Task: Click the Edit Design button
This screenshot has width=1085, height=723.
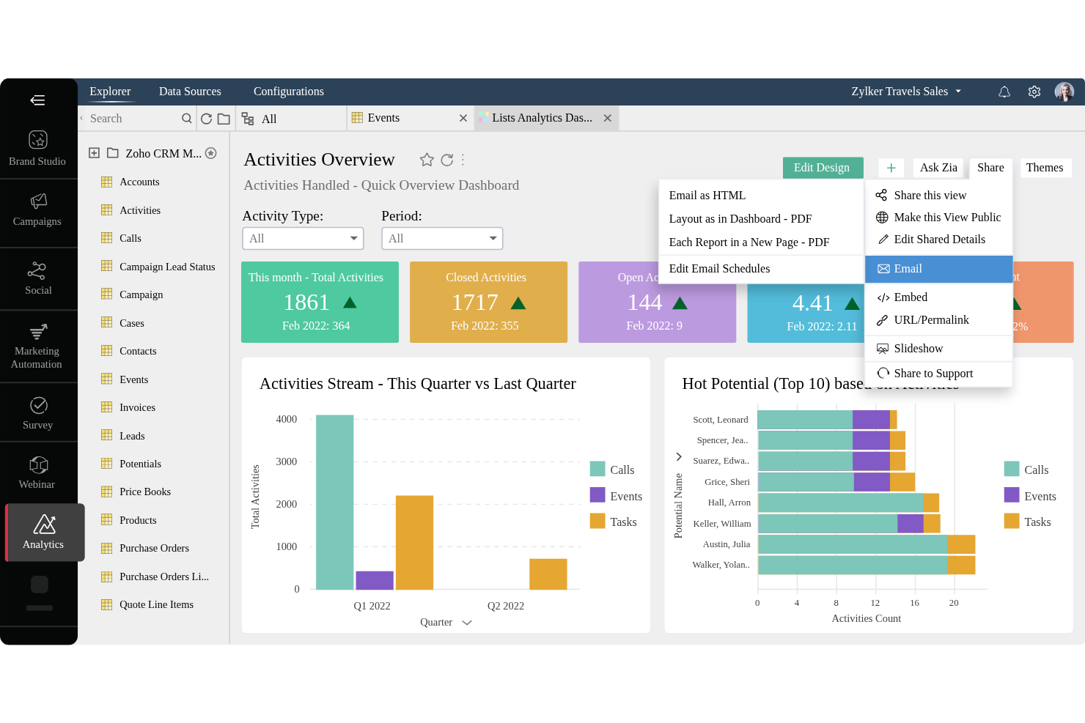Action: click(823, 168)
